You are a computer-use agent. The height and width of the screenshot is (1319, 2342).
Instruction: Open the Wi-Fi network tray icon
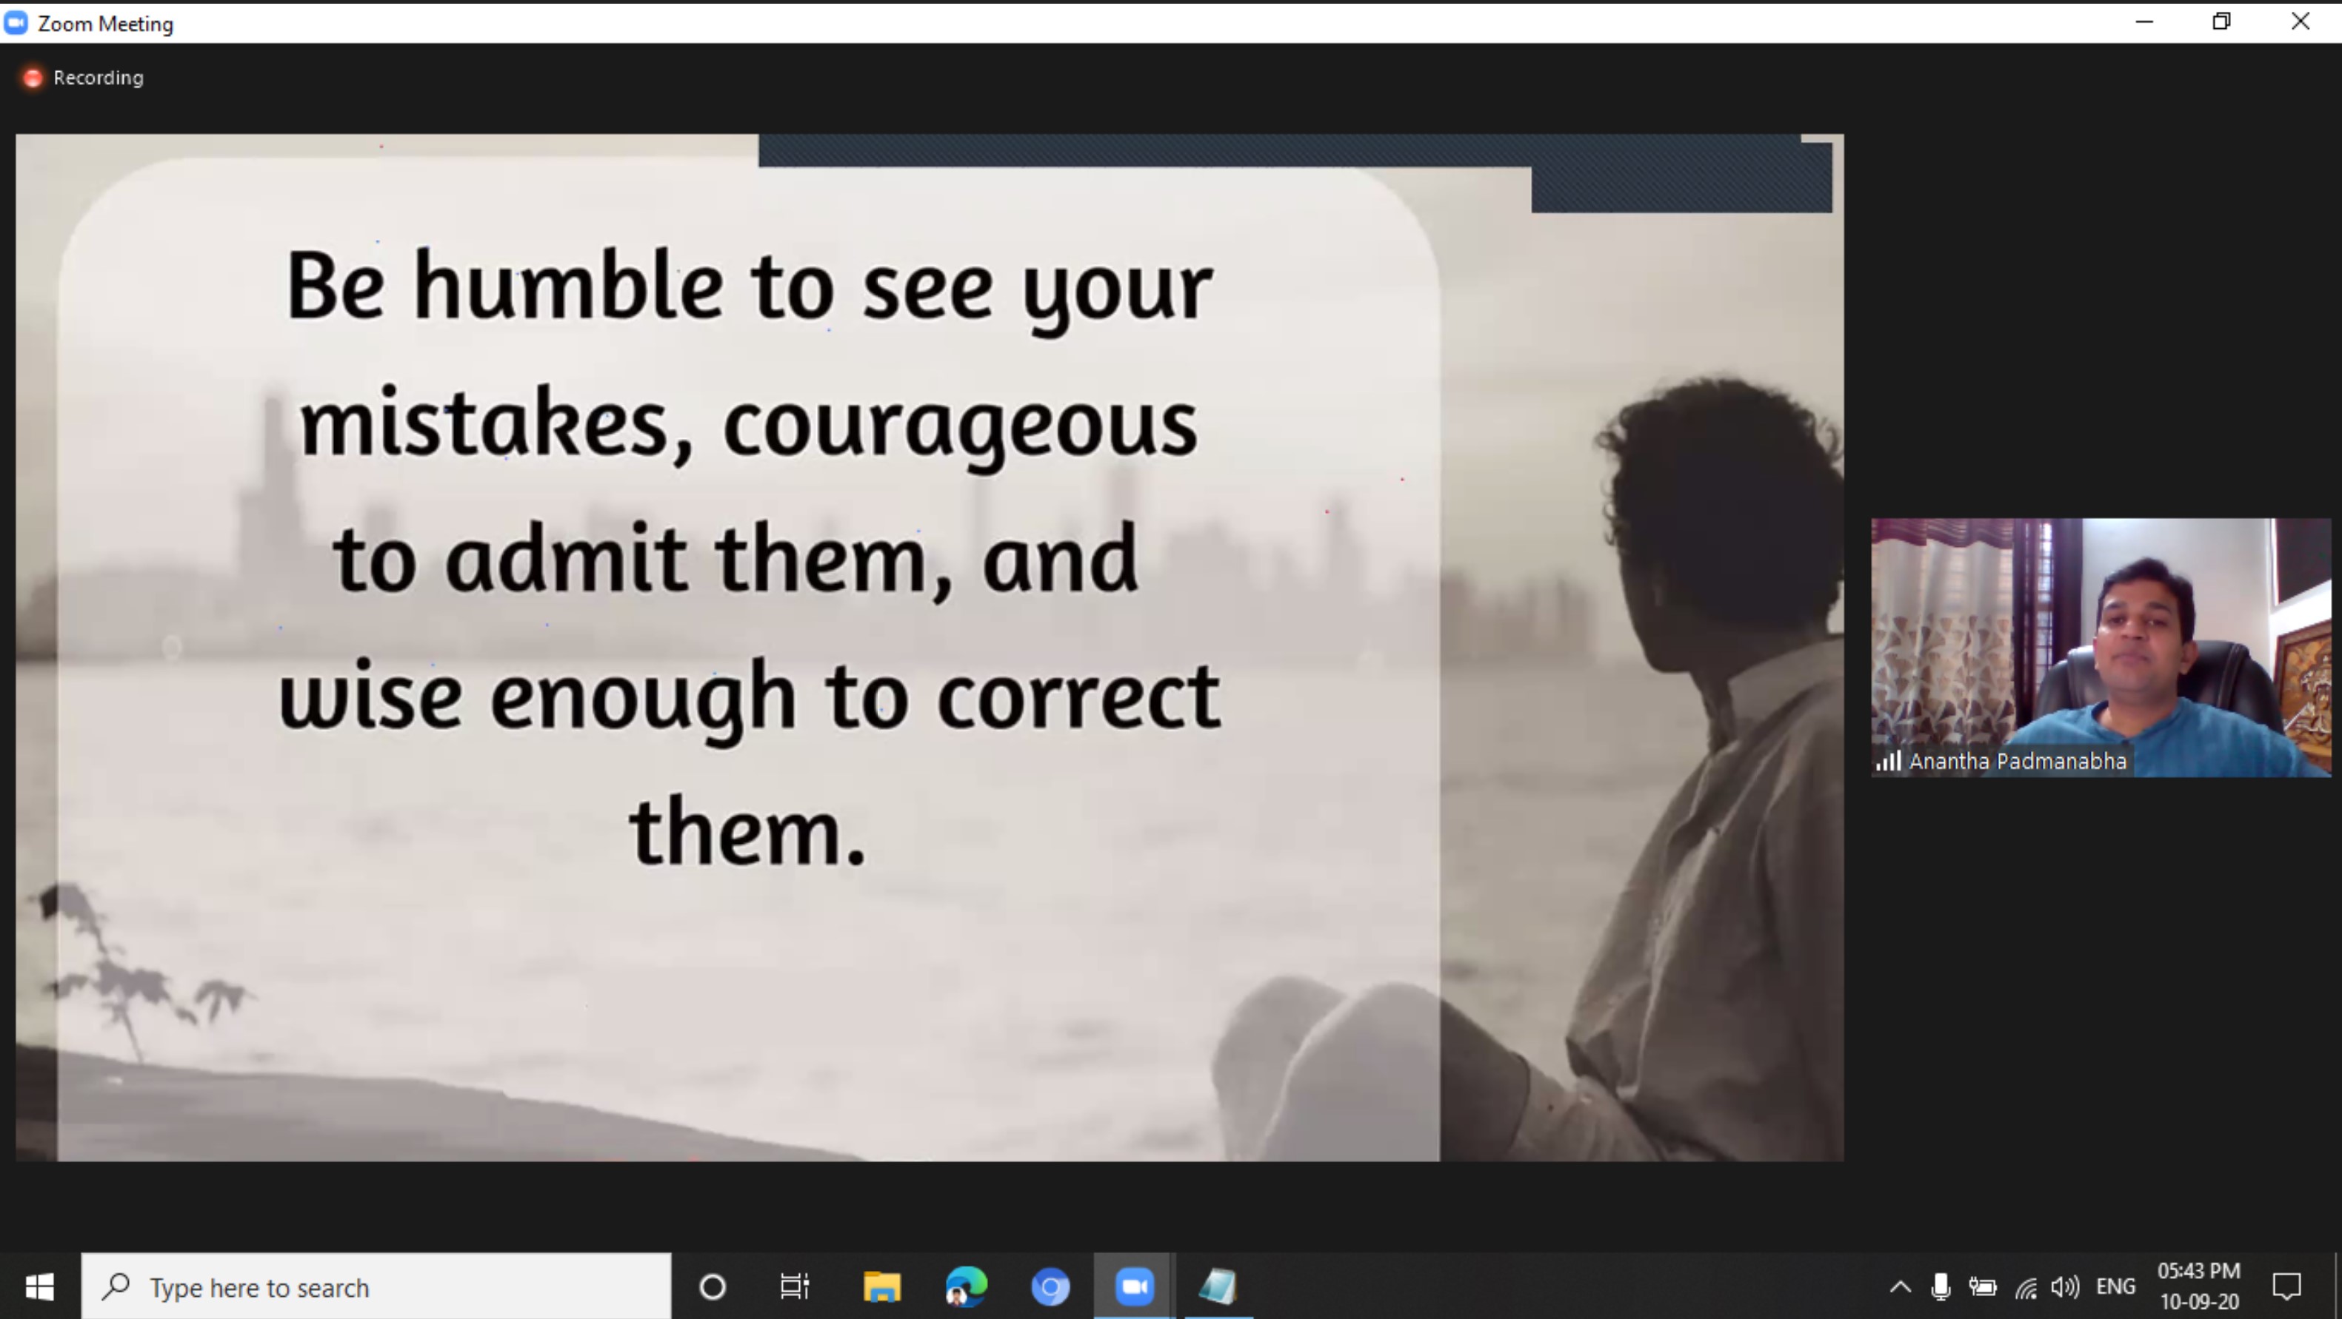[2026, 1286]
